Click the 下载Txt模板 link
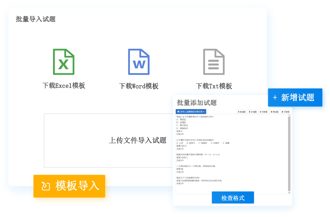The image size is (330, 217). point(214,86)
